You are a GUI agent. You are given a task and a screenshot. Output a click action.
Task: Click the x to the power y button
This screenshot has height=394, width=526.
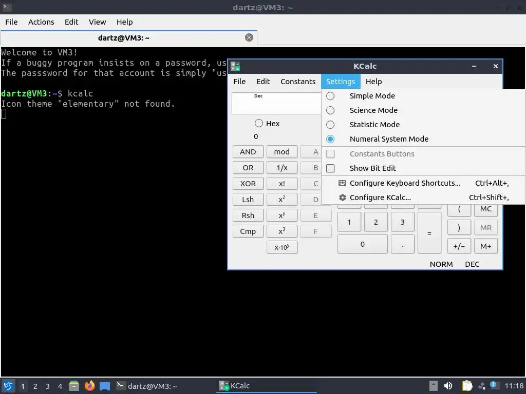282,215
